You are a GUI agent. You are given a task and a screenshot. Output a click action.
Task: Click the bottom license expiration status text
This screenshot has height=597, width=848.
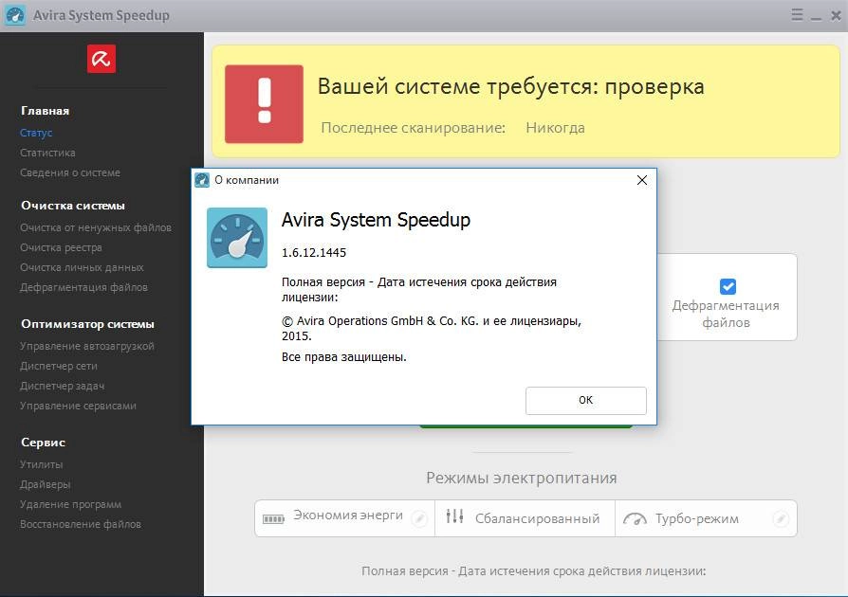coord(534,571)
